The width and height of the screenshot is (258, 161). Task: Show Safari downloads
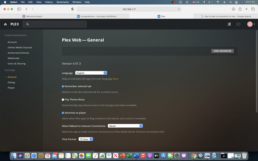tap(233, 9)
